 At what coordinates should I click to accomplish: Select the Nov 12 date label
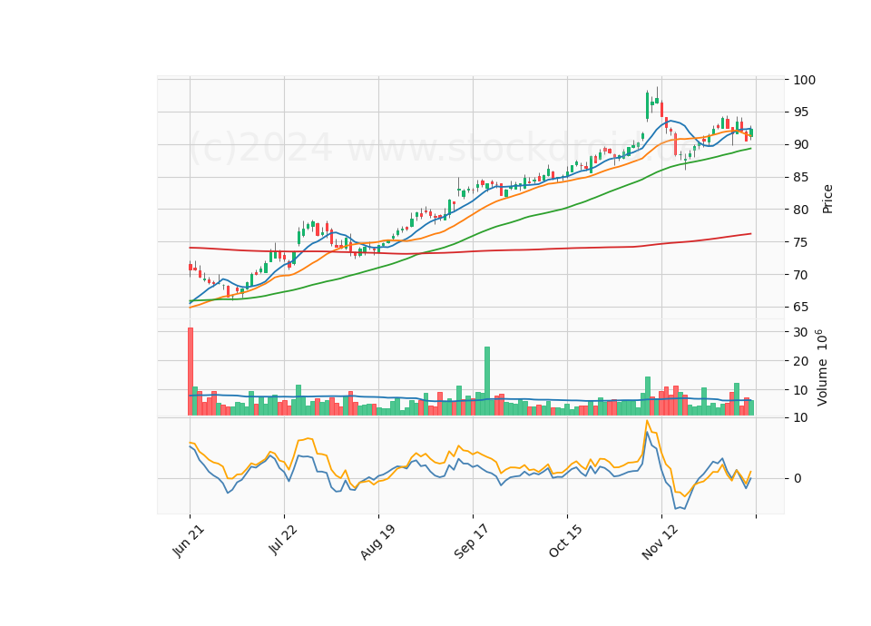tap(660, 543)
